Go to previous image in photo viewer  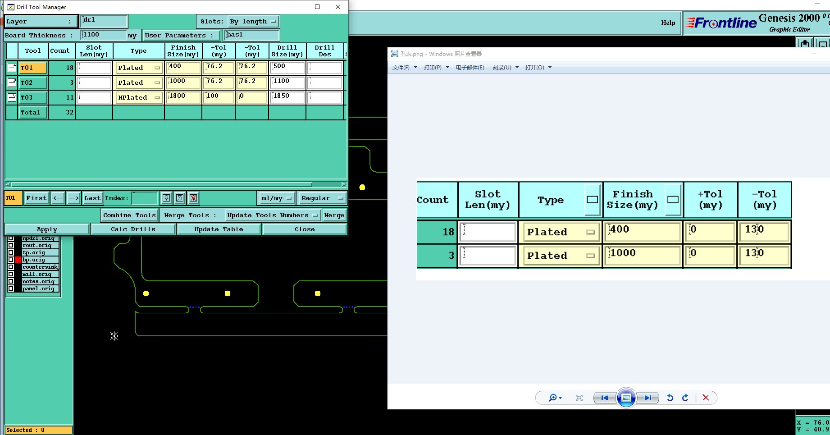pos(604,398)
